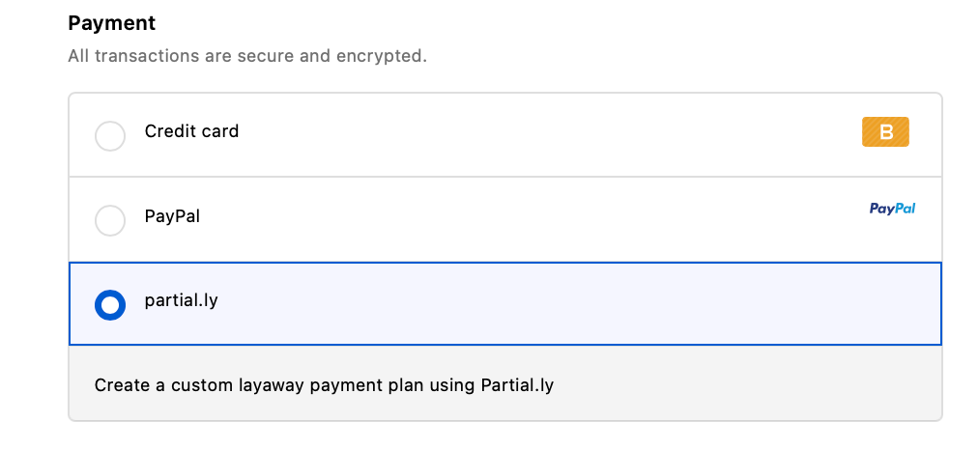
Task: Click the "Credit card" option label
Action: pos(191,131)
